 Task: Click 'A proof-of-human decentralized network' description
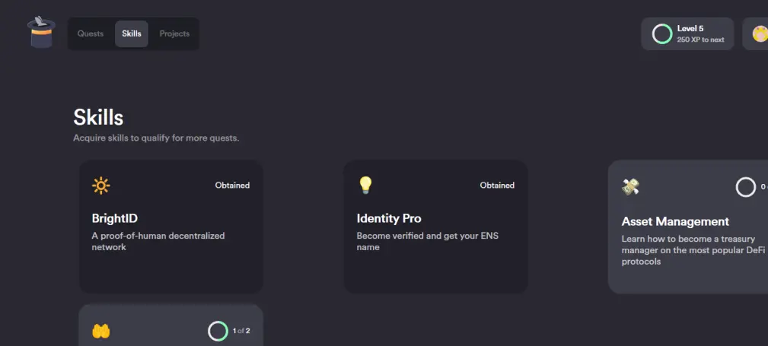[x=158, y=241]
